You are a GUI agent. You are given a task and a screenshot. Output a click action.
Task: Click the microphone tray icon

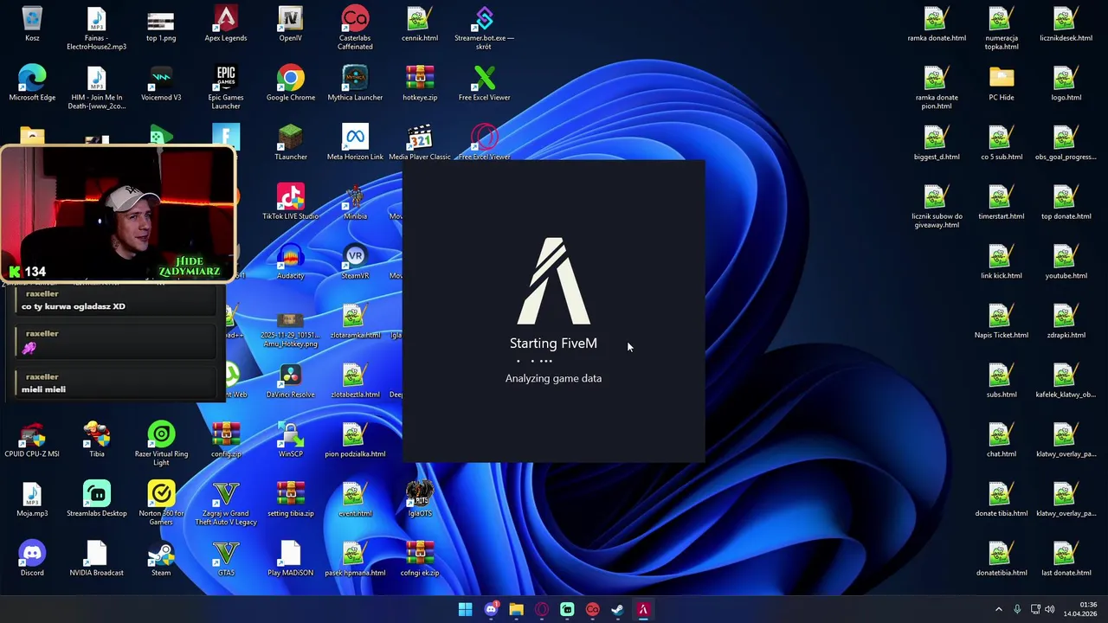(x=1017, y=609)
